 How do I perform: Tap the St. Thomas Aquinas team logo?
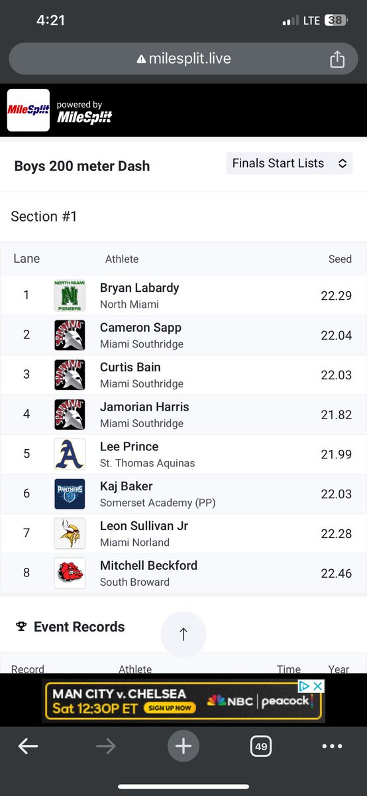[70, 454]
